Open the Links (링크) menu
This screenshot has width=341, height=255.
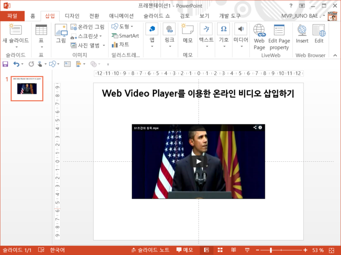(169, 29)
